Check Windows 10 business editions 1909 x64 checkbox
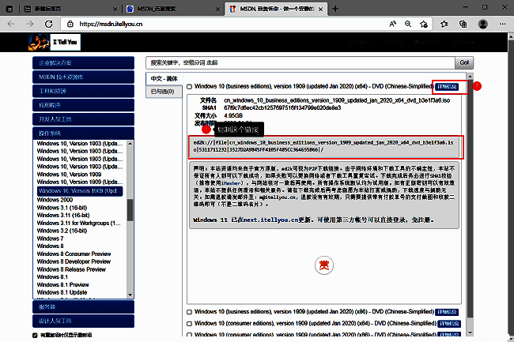Screen dimensions: 514x342 tap(189, 87)
